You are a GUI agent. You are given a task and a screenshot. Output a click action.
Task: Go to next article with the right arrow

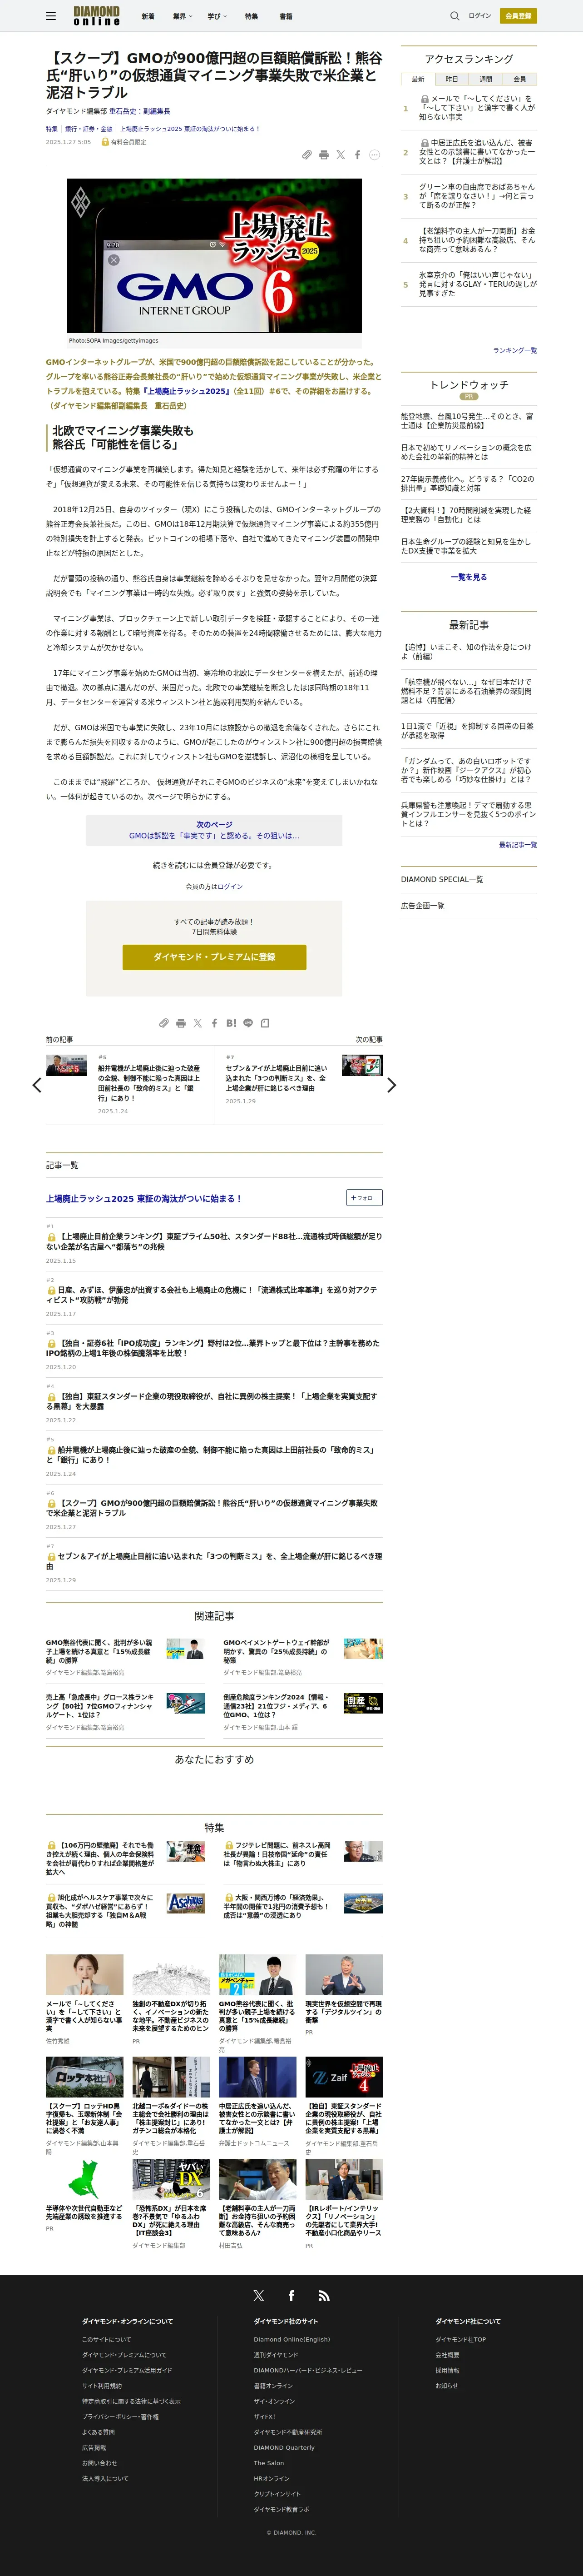(391, 1085)
